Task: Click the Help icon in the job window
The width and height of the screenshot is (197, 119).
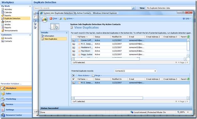Action: tap(184, 18)
